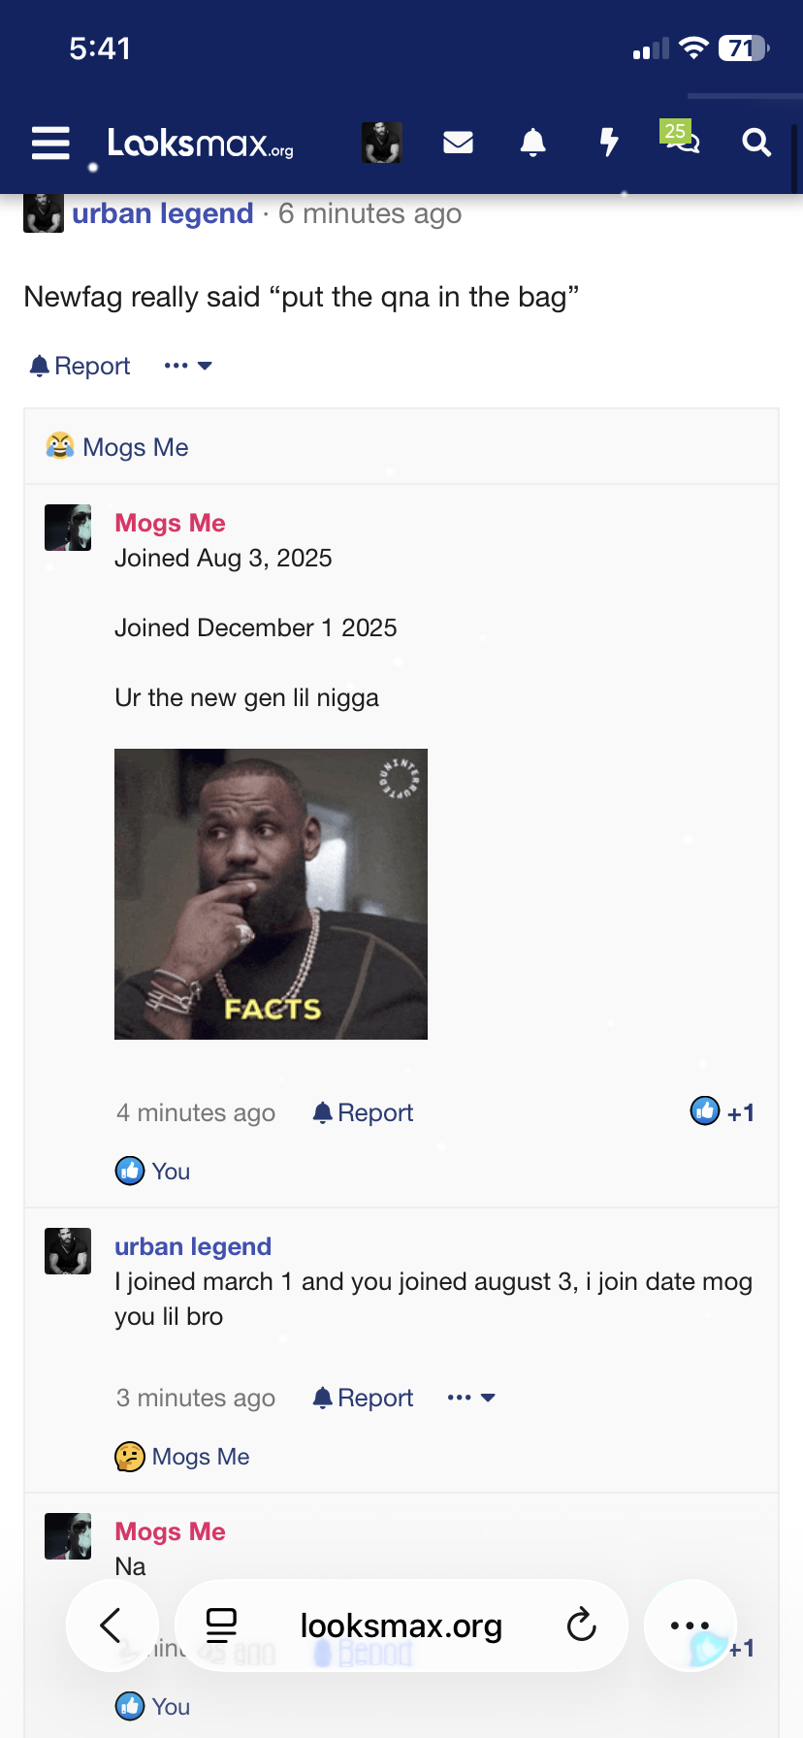The image size is (803, 1738).
Task: Expand more options under the Newfag post
Action: [188, 366]
